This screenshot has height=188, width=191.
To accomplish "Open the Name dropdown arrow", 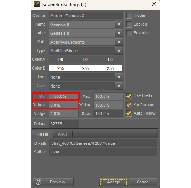I will 119,24.
